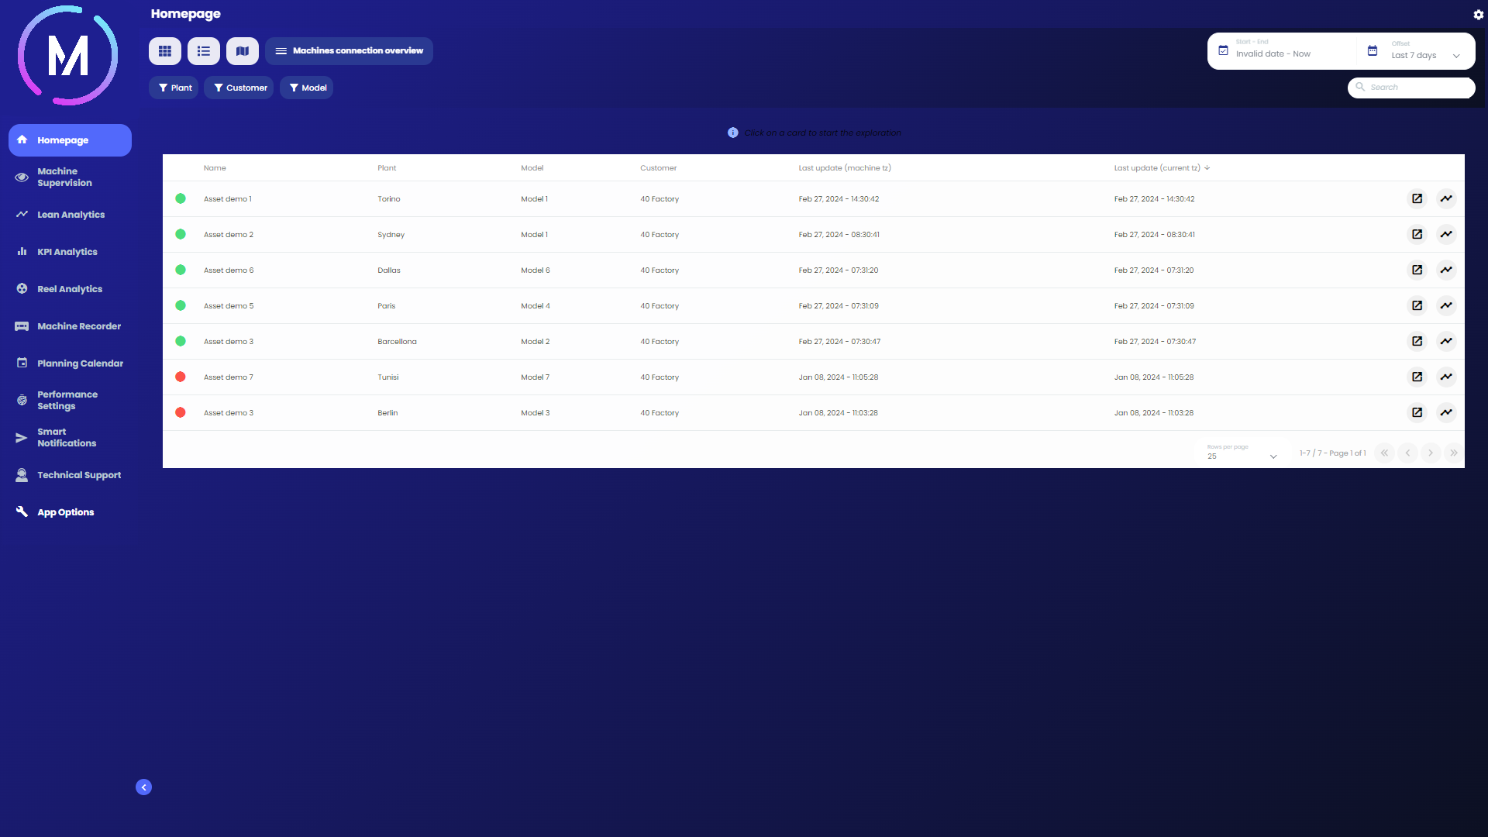Go to Machine Supervision page
The height and width of the screenshot is (837, 1488).
(65, 177)
